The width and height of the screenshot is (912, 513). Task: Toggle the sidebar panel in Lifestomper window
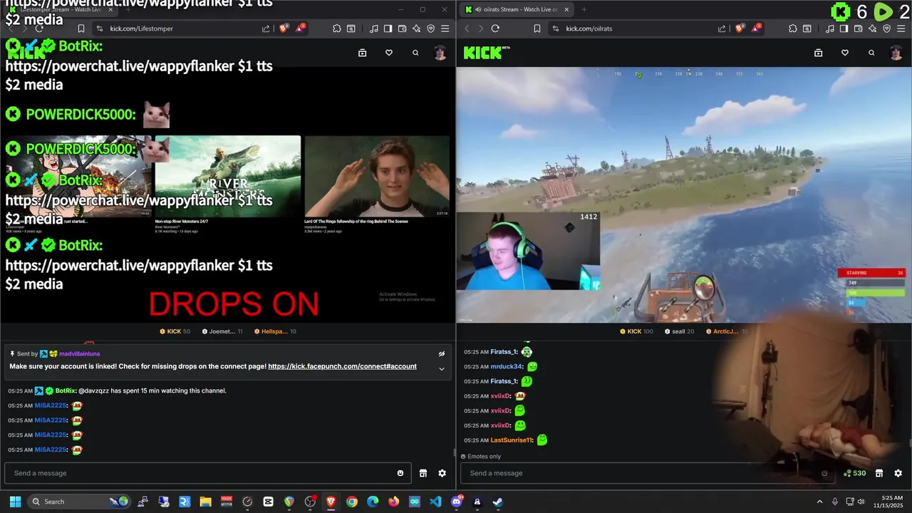(x=388, y=28)
